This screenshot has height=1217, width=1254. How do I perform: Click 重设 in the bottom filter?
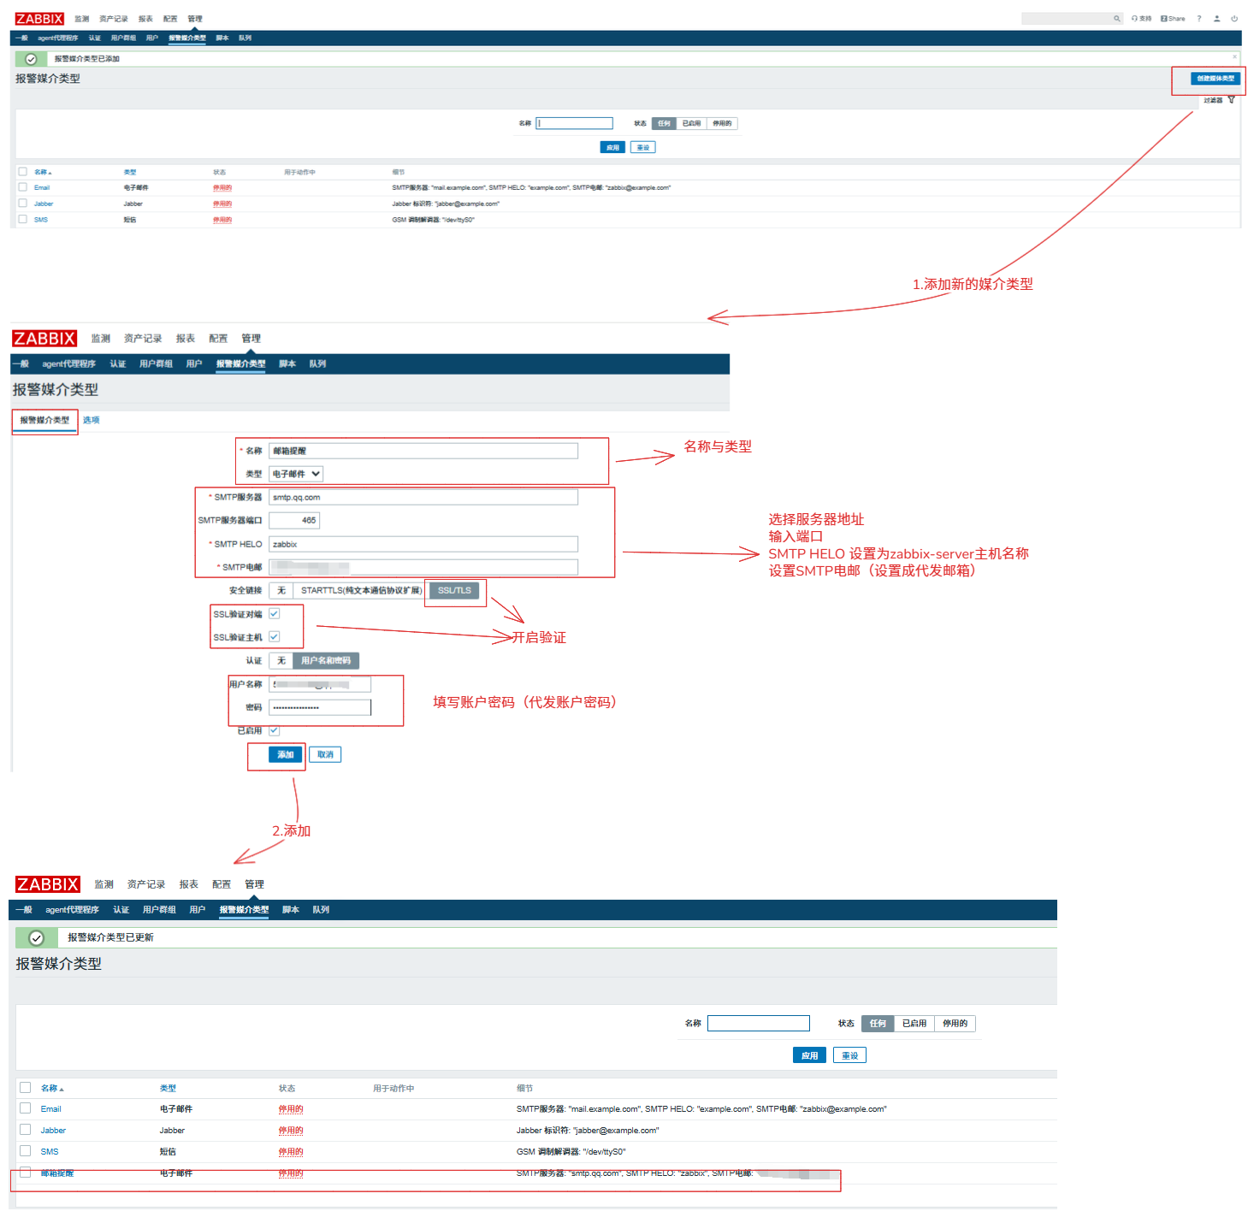pos(849,1055)
